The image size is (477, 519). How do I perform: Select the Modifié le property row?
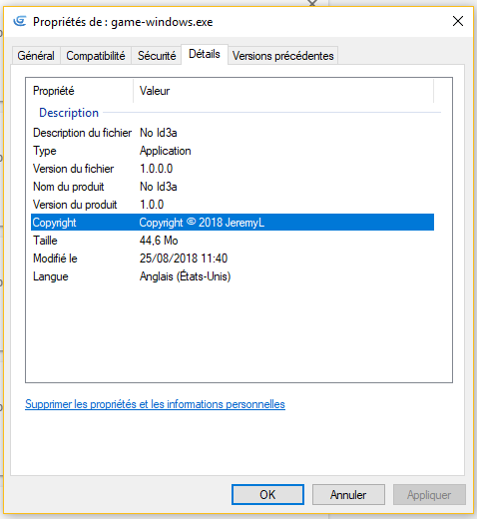click(233, 259)
